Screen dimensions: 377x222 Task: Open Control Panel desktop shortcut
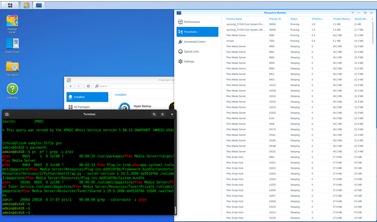tap(12, 46)
